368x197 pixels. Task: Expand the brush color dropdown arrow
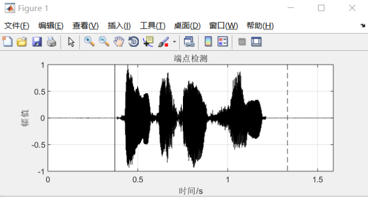(x=174, y=42)
